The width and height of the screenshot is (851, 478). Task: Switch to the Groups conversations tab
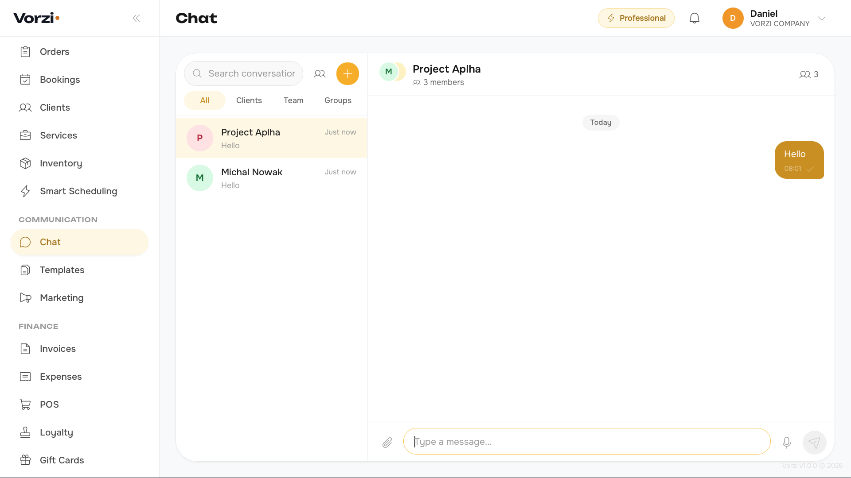coord(338,100)
